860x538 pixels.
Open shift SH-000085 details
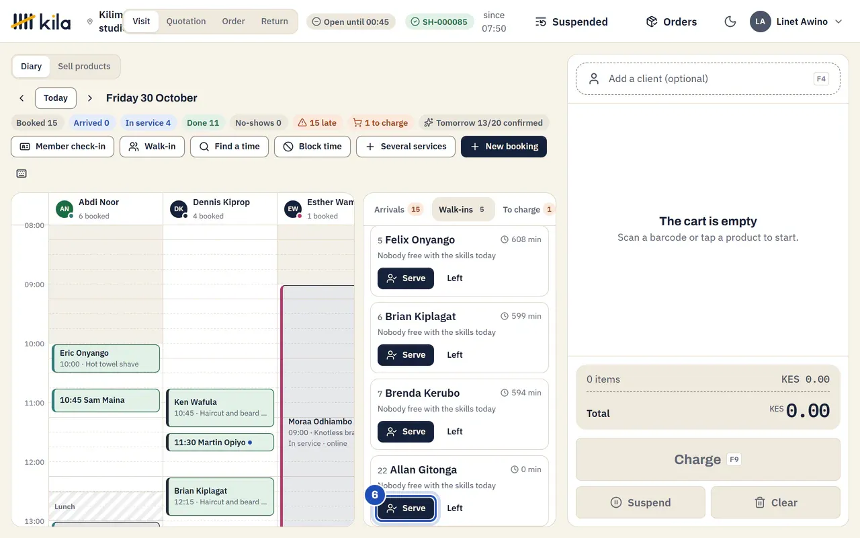[439, 22]
